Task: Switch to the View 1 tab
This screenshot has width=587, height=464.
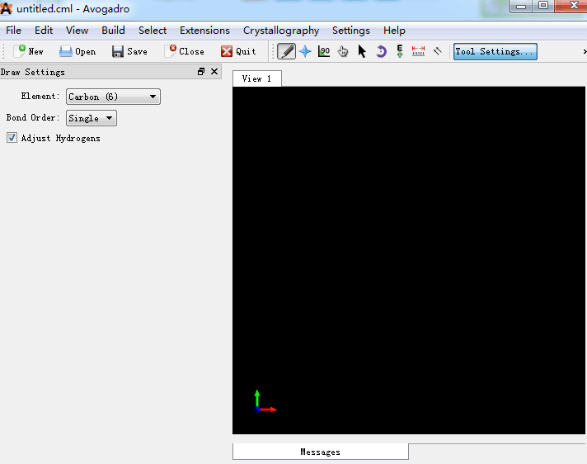Action: point(256,78)
